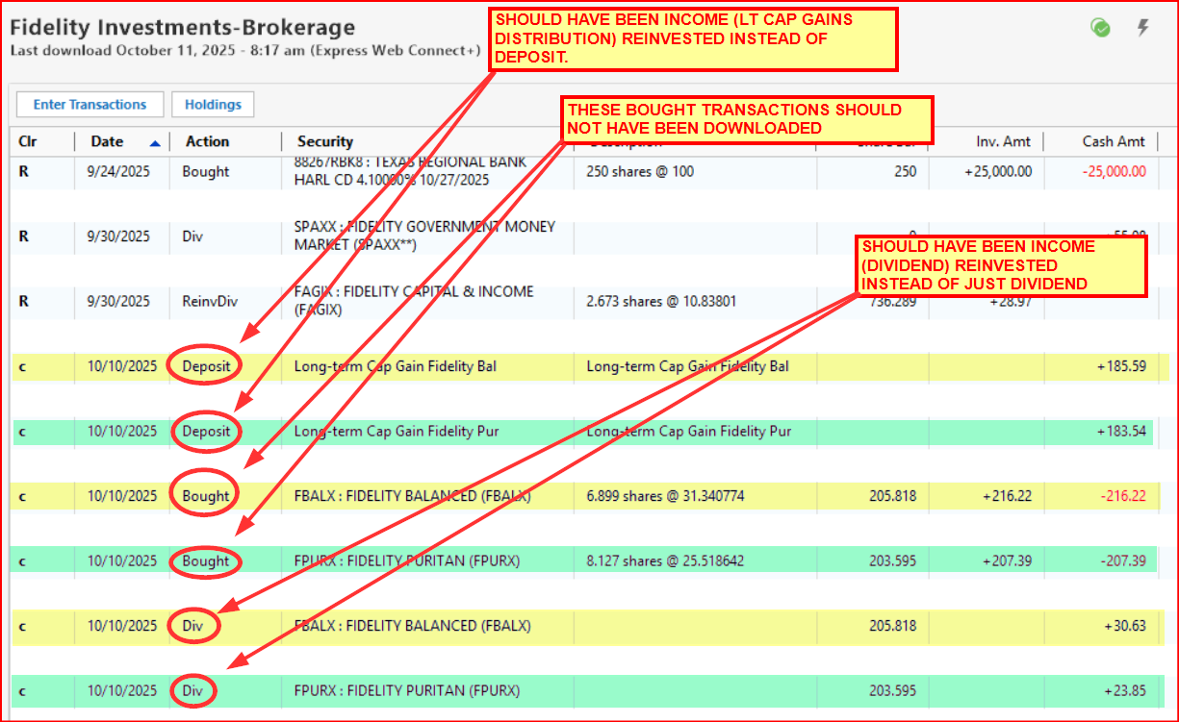Click the +30.63 cash amount
Image resolution: width=1179 pixels, height=722 pixels.
1125,626
